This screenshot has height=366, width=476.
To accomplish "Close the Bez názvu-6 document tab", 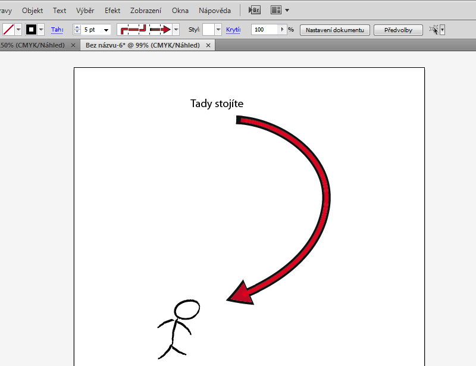I will [x=208, y=45].
